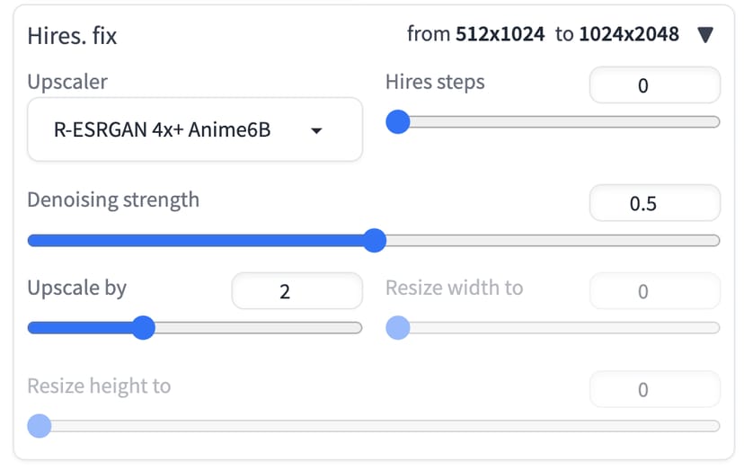
Task: Click the Hires steps number field
Action: click(x=654, y=86)
